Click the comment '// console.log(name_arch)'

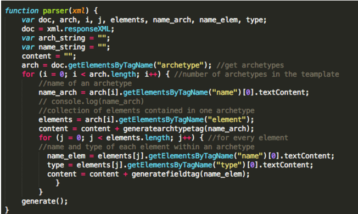(x=91, y=102)
